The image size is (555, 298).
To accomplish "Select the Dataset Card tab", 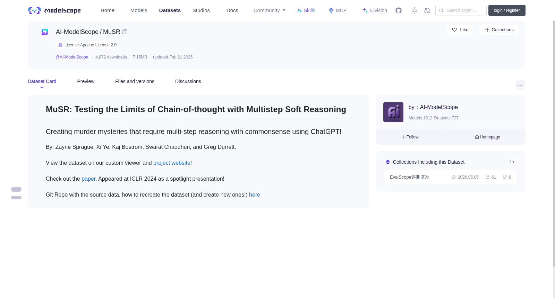I will click(42, 81).
